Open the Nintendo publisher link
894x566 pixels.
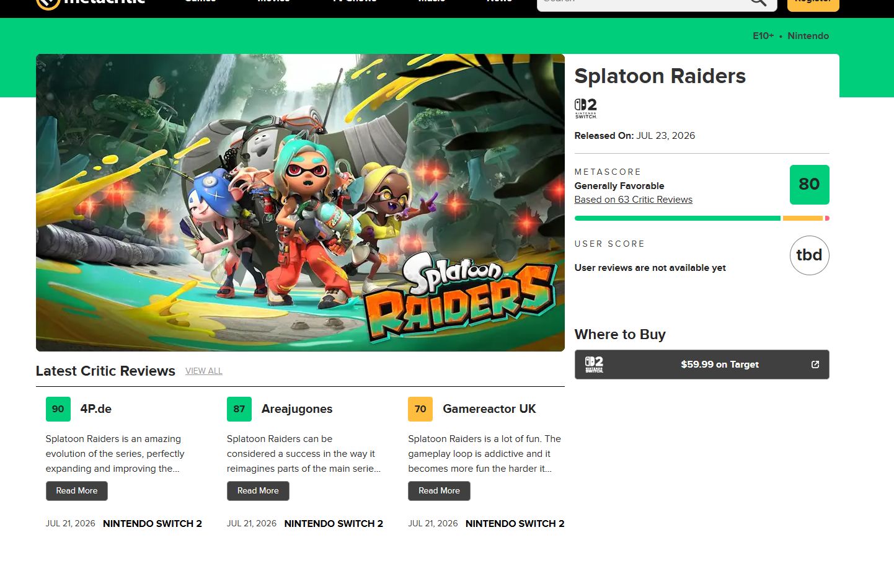[x=808, y=36]
